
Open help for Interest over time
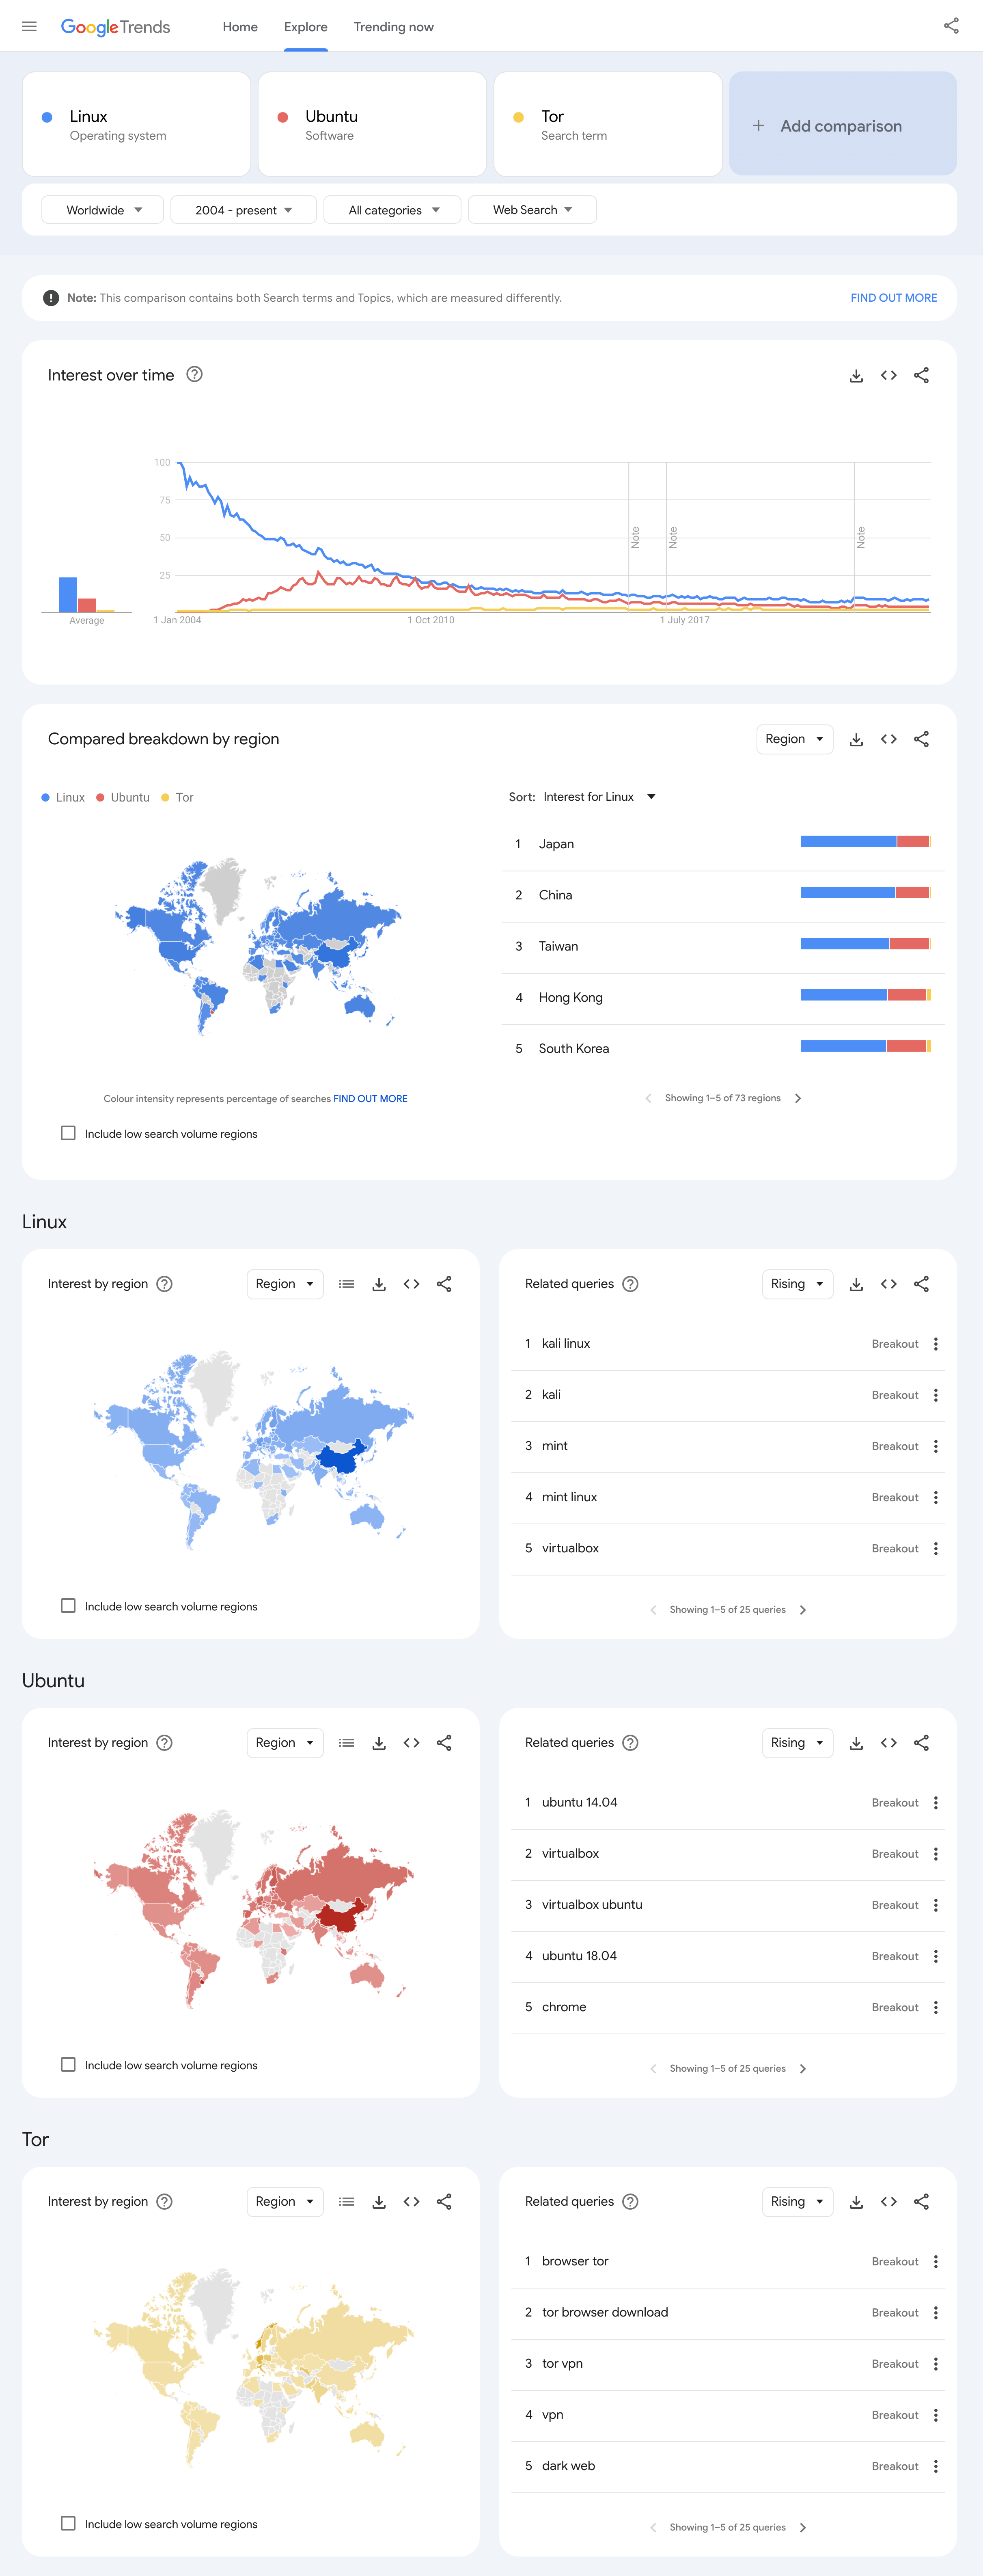[195, 374]
